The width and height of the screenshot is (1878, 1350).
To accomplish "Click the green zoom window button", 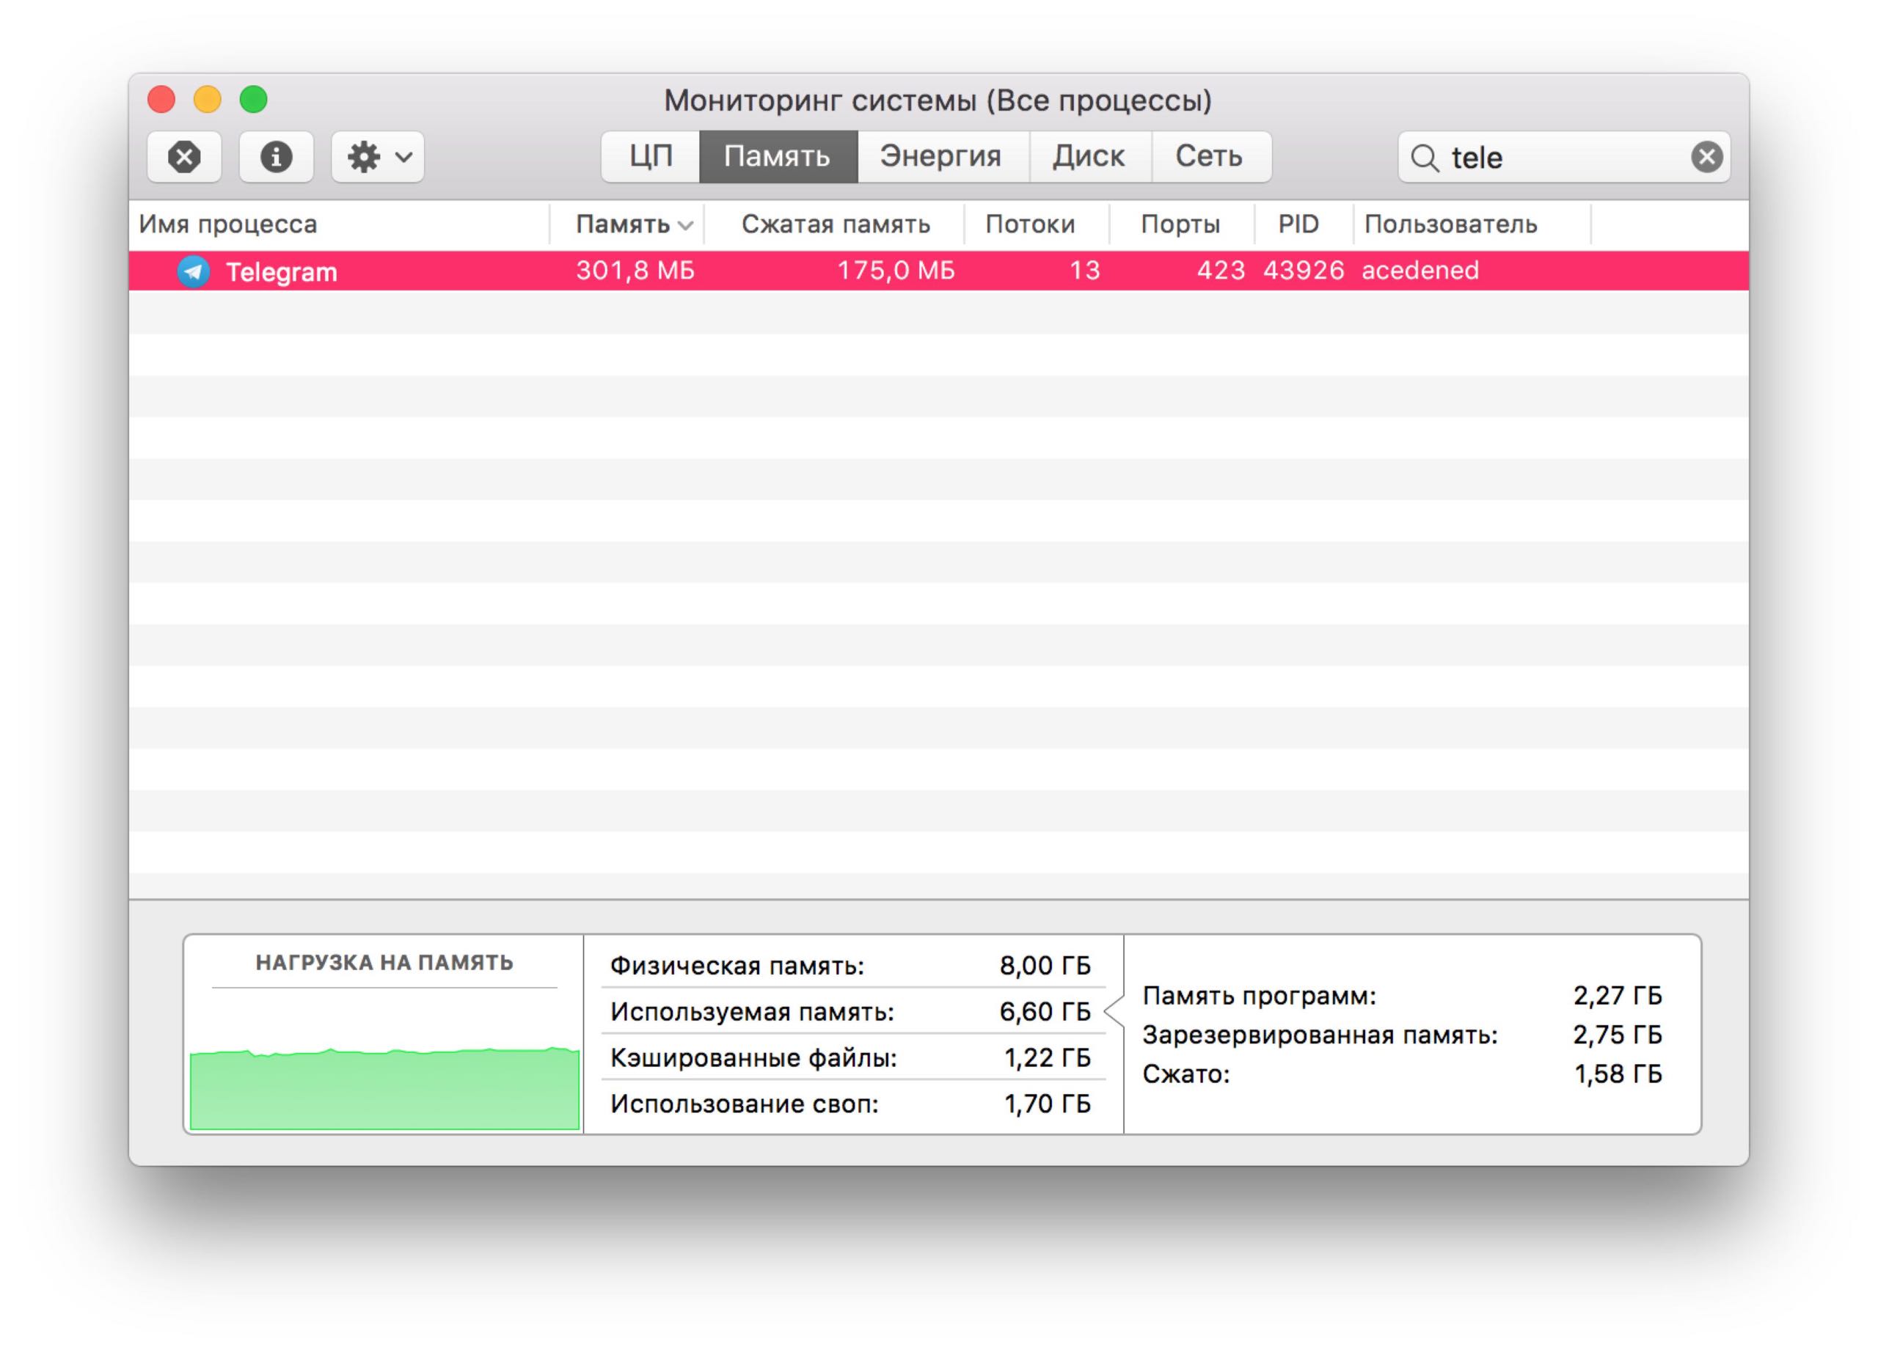I will click(x=253, y=100).
